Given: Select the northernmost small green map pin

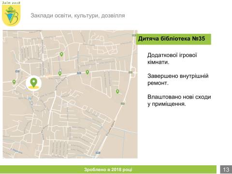Looking at the screenshot, I should pos(61,55).
